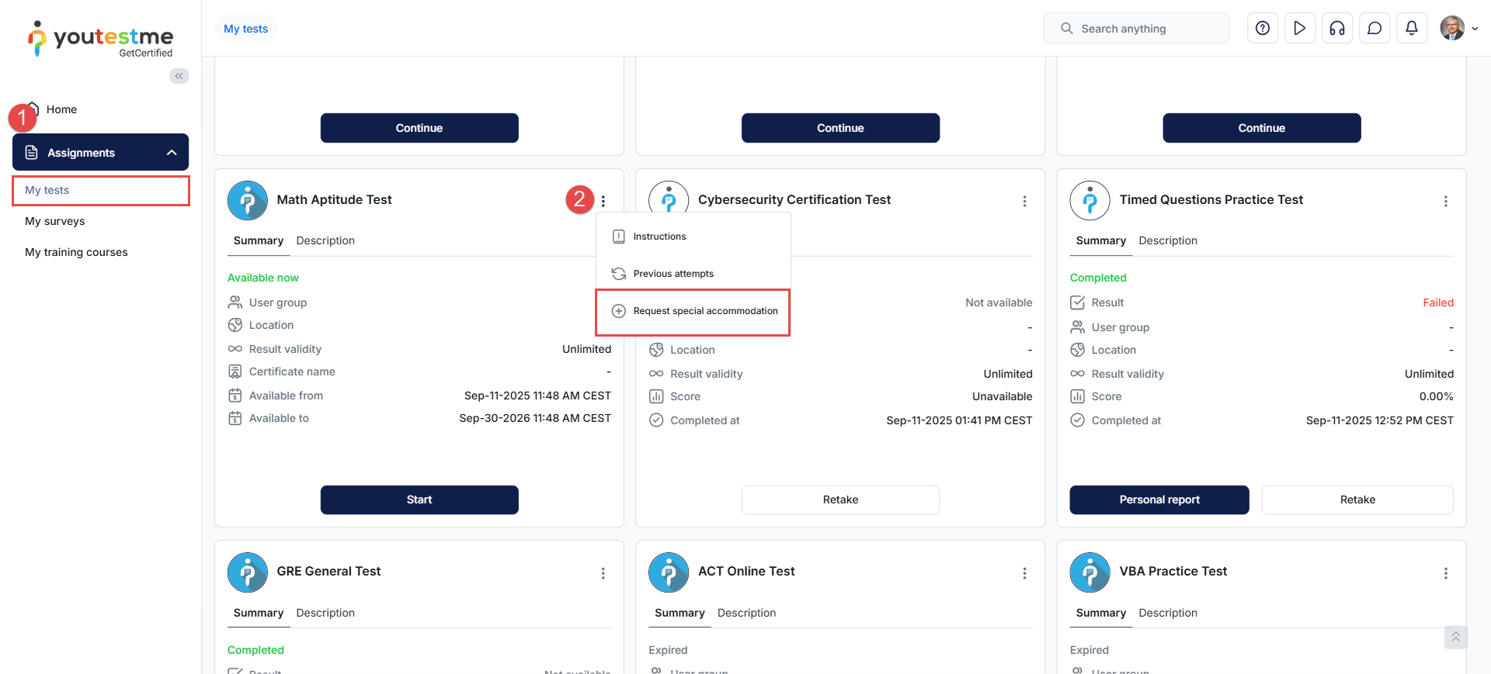Open the user profile avatar dropdown

[1458, 29]
